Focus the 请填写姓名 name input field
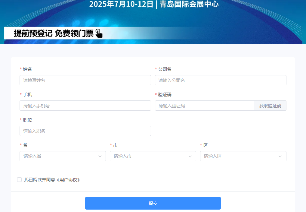306x212 pixels. tap(85, 80)
